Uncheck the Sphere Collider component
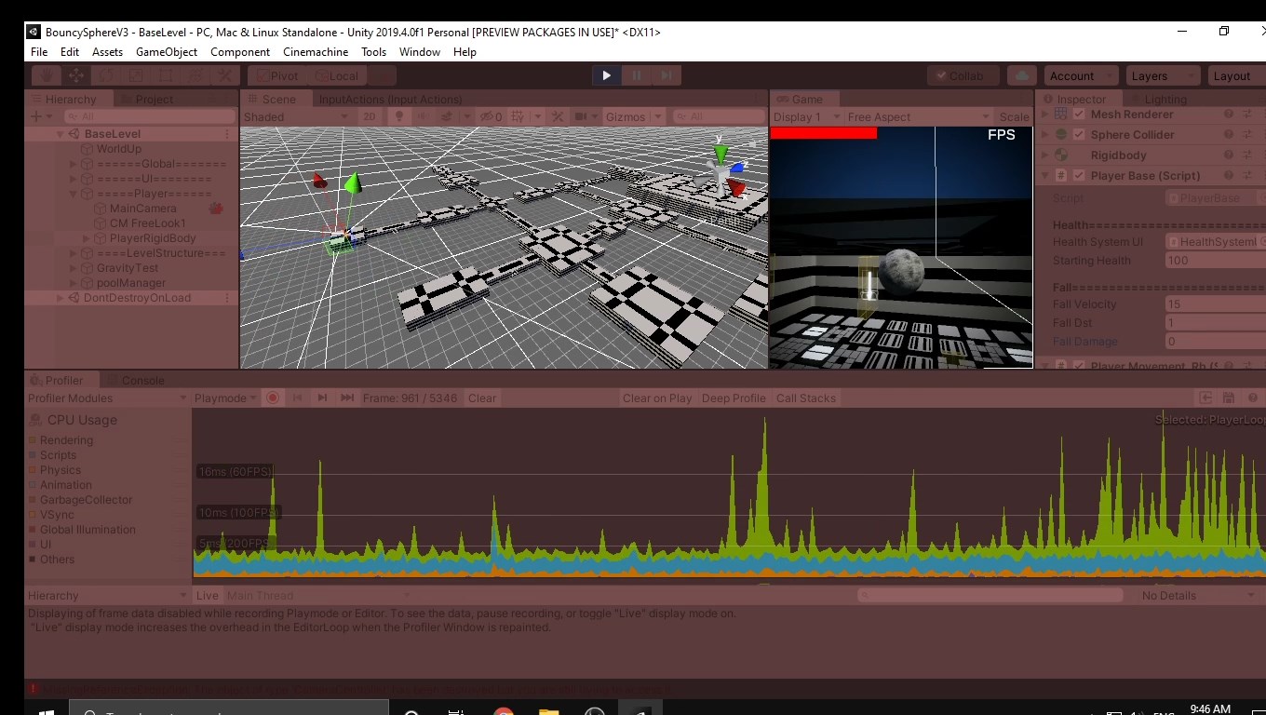This screenshot has width=1266, height=715. pos(1079,135)
